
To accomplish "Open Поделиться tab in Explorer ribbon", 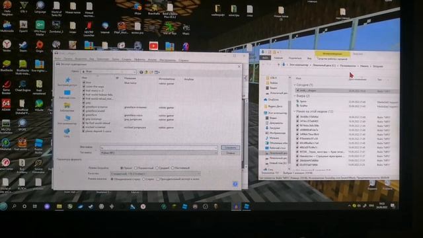I will [x=295, y=58].
